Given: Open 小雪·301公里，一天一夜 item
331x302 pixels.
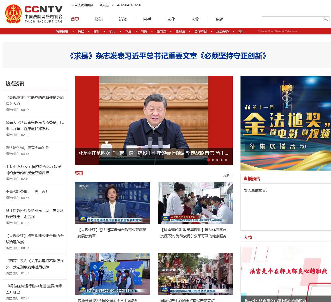Looking at the screenshot, I should [x=26, y=192].
